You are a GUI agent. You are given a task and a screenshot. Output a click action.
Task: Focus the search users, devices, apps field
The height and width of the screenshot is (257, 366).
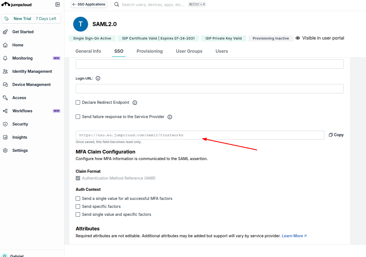coord(153,4)
